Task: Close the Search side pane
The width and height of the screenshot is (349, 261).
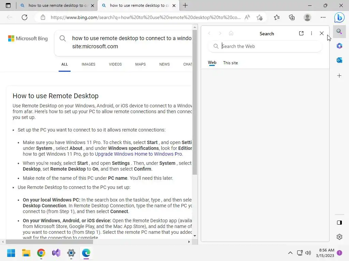Action: tap(322, 33)
